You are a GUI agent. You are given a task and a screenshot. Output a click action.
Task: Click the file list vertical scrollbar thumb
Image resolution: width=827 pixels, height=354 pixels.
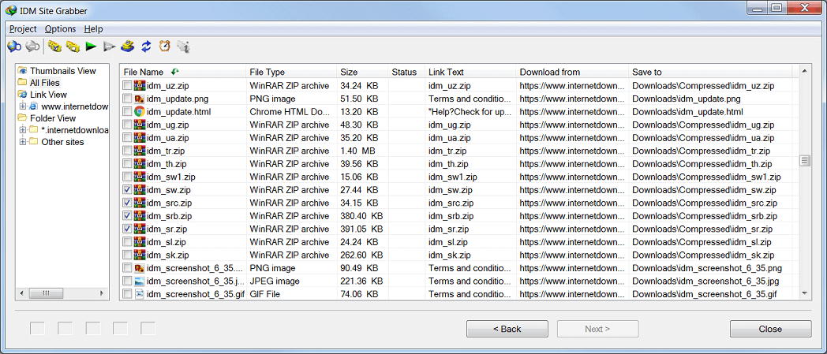click(x=805, y=161)
